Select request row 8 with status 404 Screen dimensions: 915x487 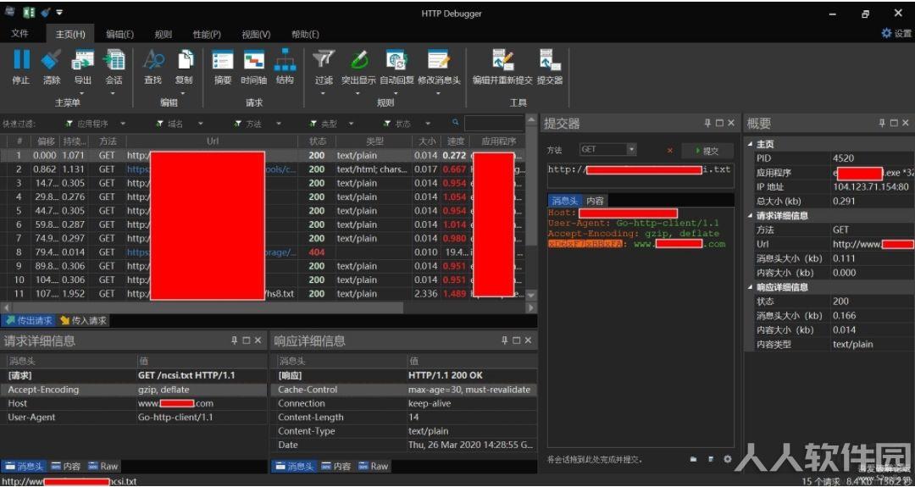263,252
